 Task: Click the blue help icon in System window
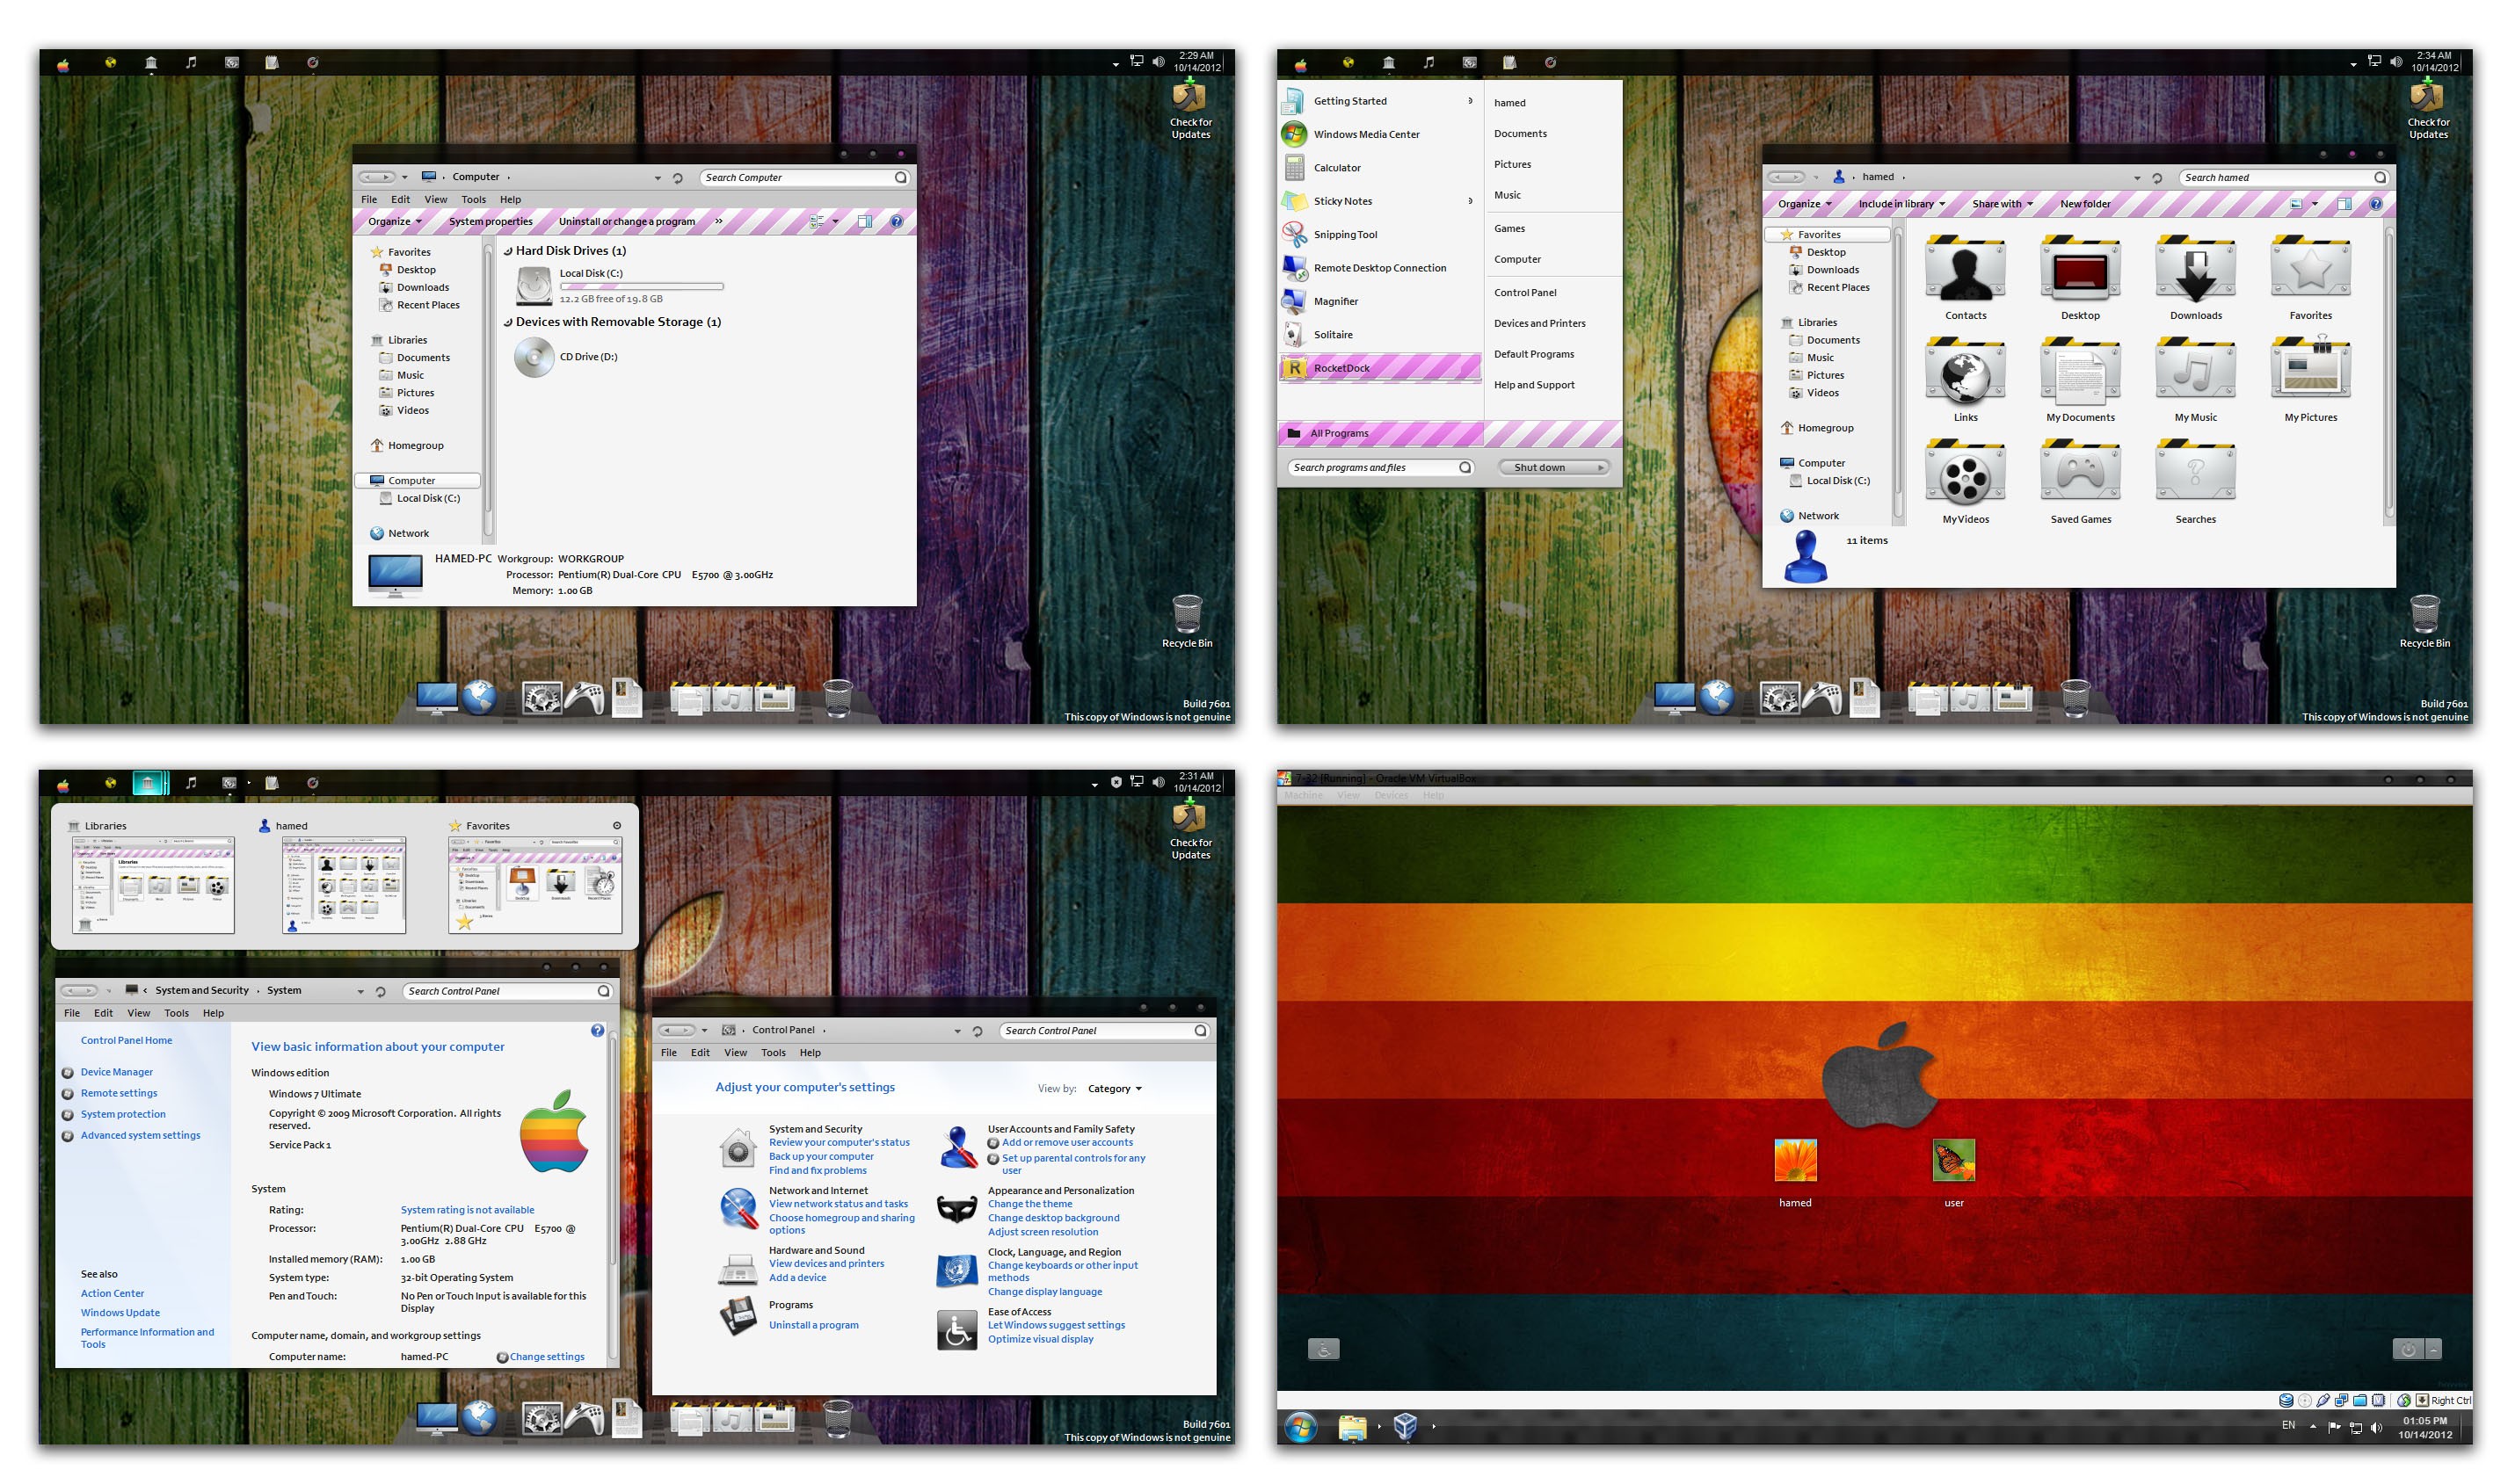pos(597,1030)
